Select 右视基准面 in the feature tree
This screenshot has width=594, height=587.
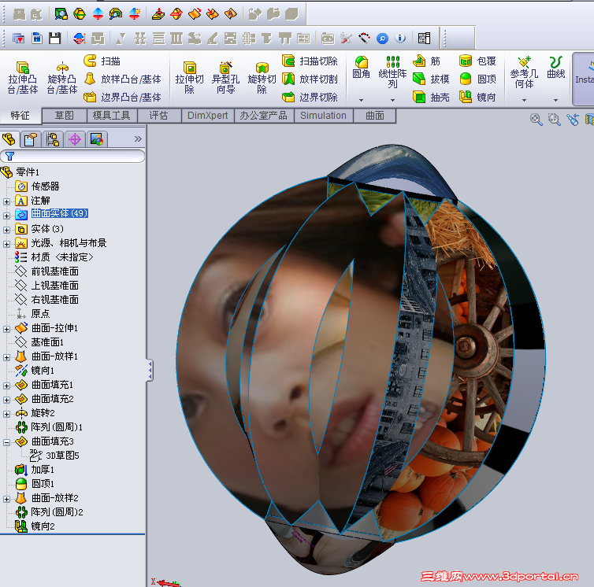(x=54, y=300)
